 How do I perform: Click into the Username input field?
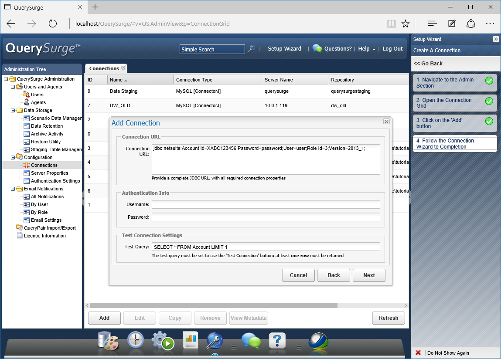click(266, 204)
